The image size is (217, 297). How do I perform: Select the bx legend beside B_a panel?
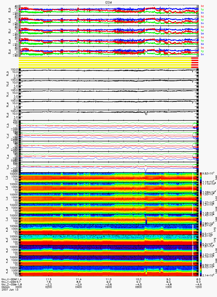(x=202, y=54)
